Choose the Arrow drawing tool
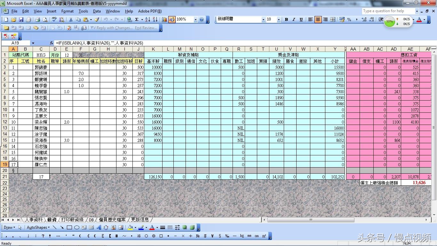The image size is (437, 246). tap(62, 227)
